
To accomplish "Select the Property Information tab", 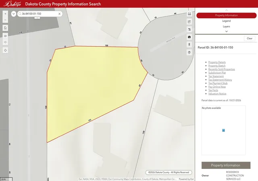I will (x=227, y=15).
